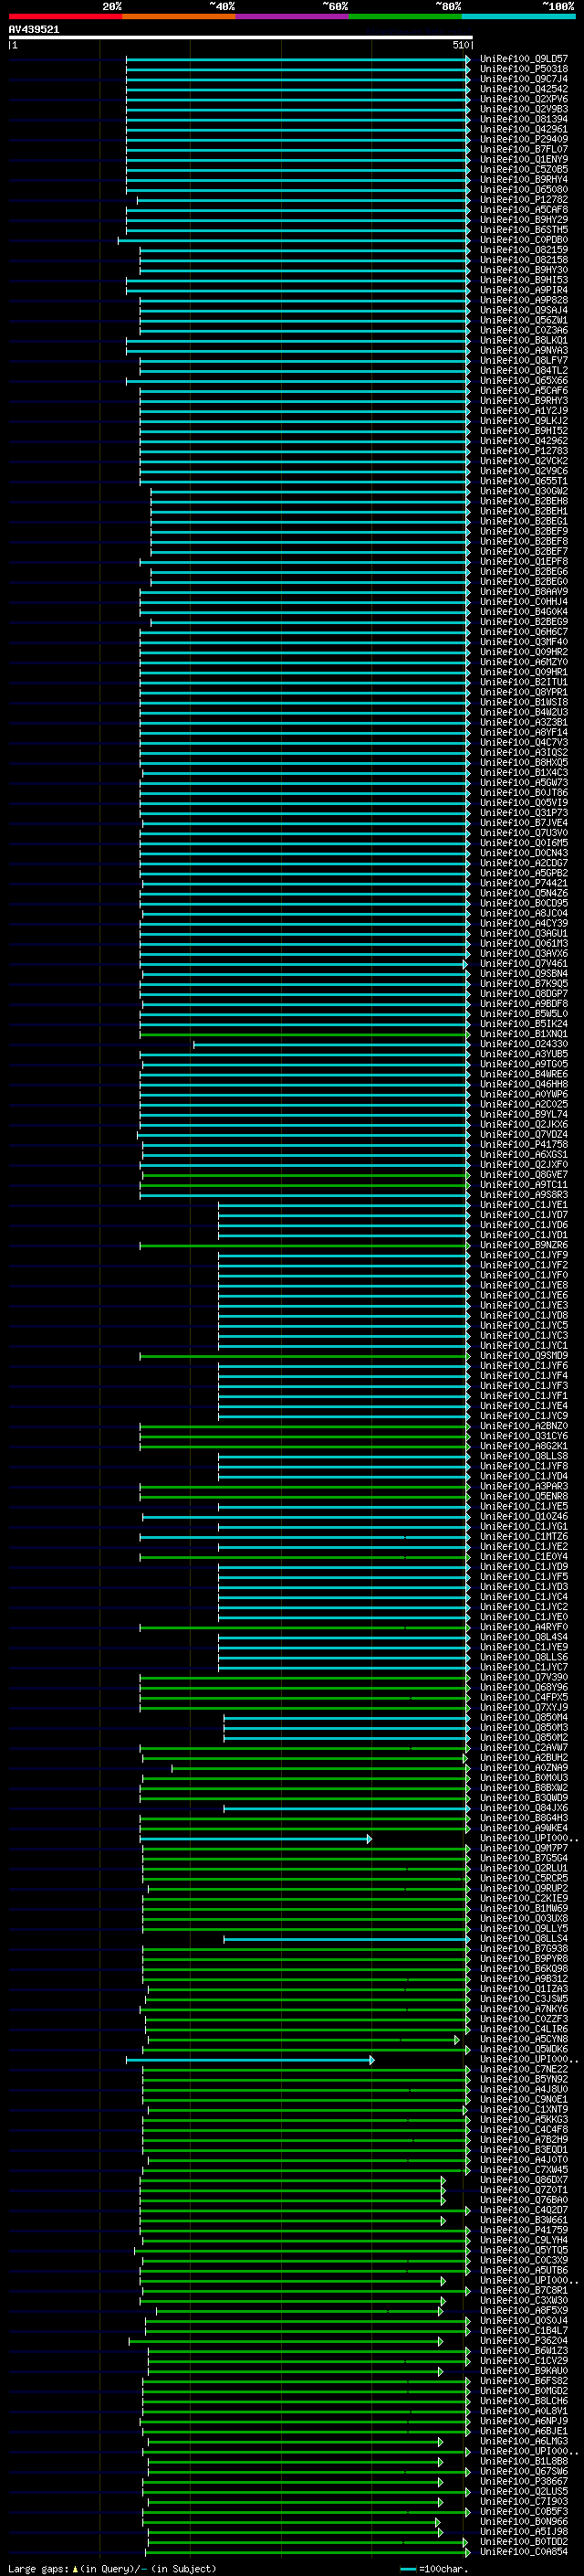
Task: Click on UniRef100_P12783
Action: pos(523,451)
